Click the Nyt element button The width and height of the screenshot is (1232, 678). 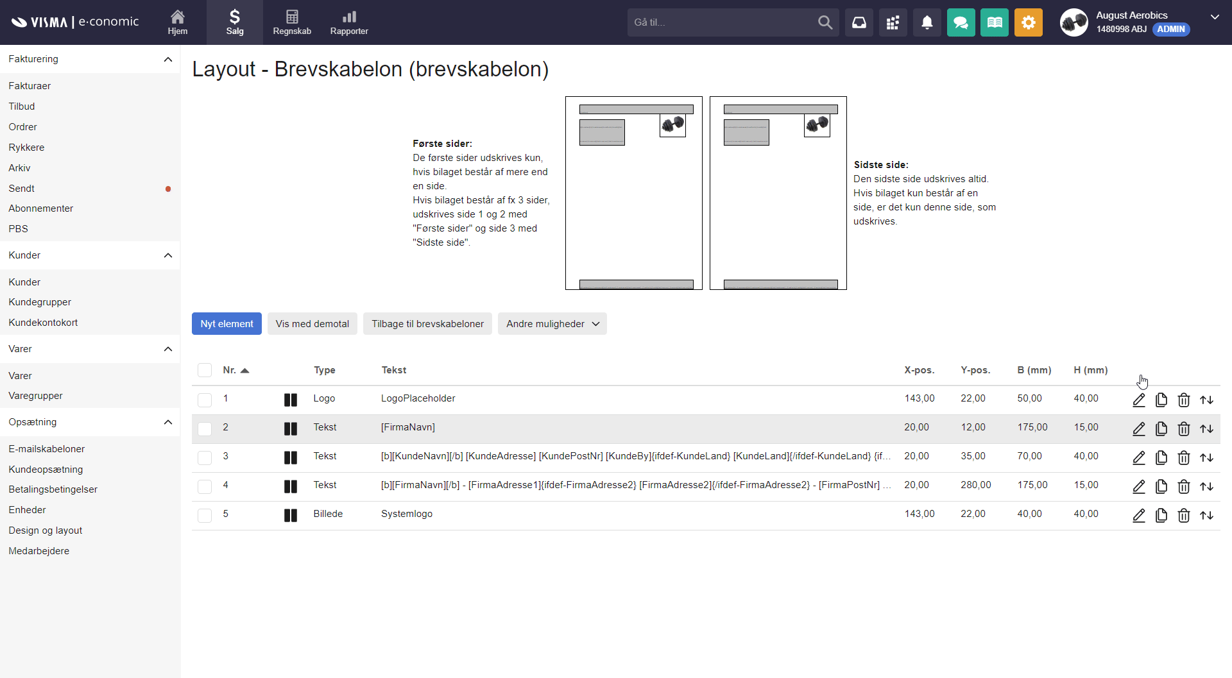pyautogui.click(x=227, y=324)
